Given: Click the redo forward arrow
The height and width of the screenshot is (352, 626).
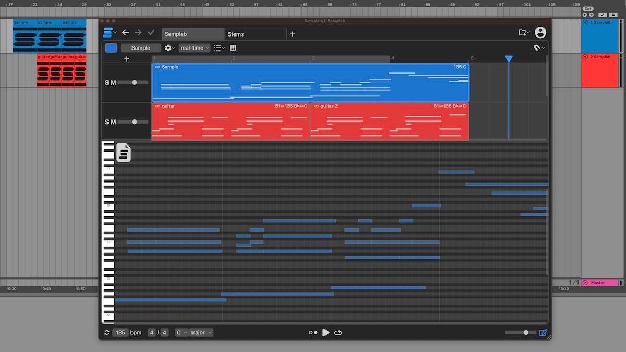Looking at the screenshot, I should coord(138,32).
